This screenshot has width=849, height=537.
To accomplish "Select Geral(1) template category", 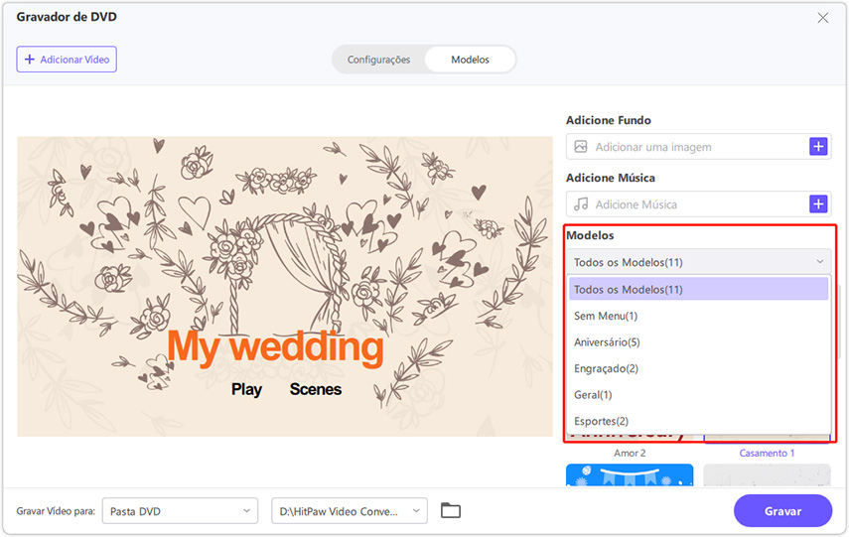I will [x=593, y=395].
